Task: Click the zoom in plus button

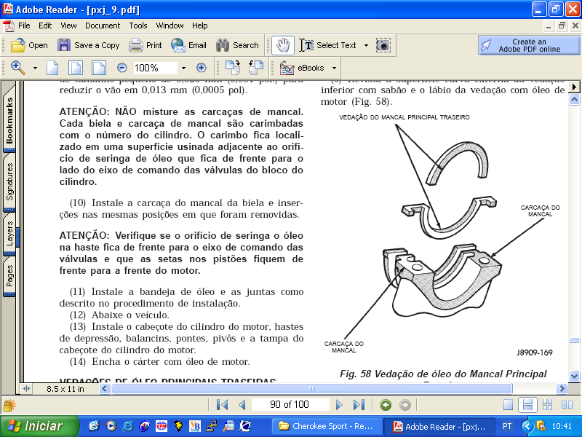Action: [x=202, y=68]
